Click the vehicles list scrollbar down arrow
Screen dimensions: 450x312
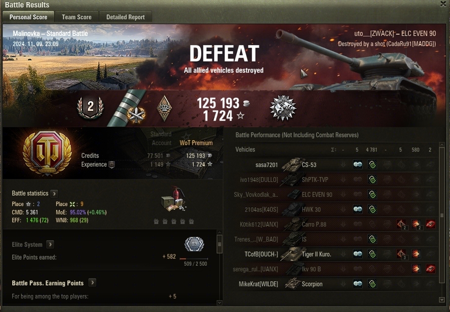(442, 300)
